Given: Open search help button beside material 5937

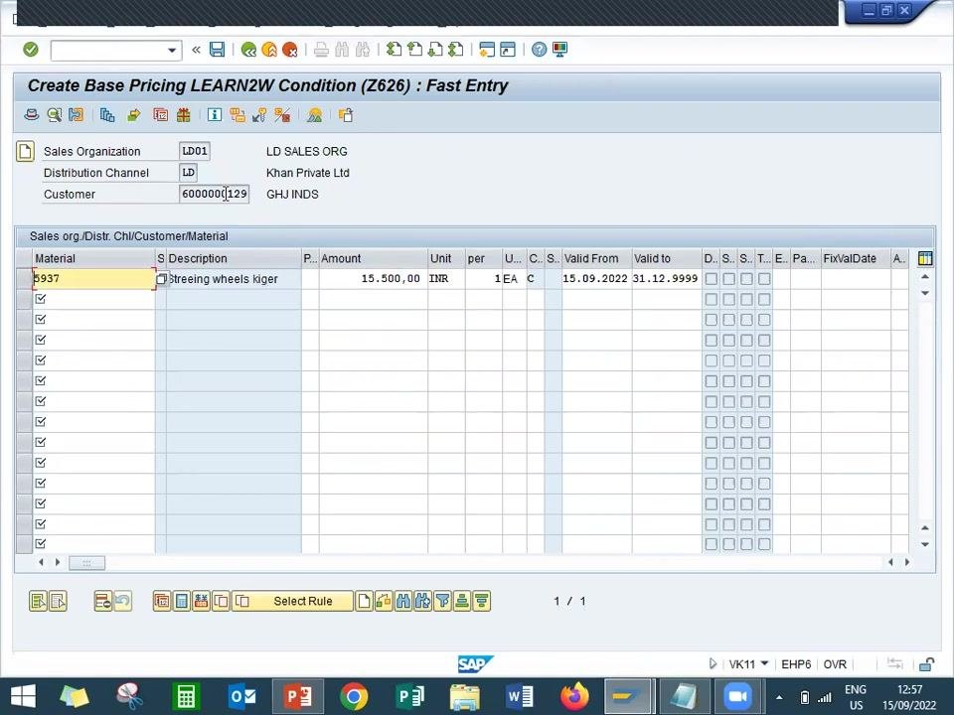Looking at the screenshot, I should pos(161,279).
